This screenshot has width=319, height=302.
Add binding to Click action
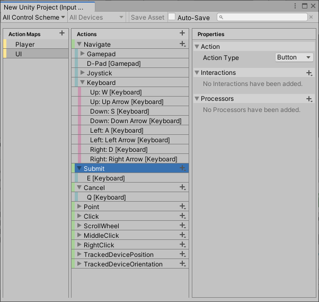click(182, 216)
